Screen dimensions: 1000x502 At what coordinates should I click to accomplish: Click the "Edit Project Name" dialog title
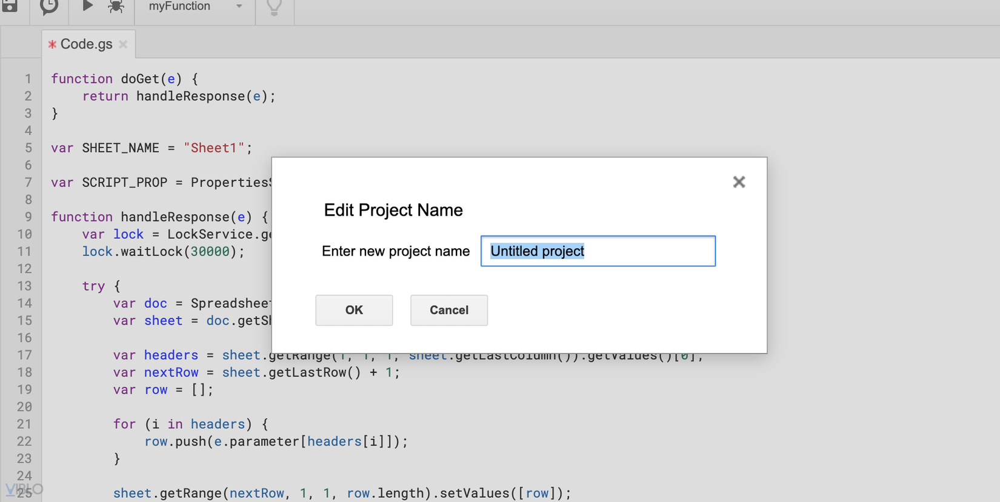(x=393, y=210)
